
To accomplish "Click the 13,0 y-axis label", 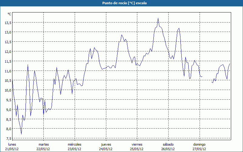I will 8,32.
